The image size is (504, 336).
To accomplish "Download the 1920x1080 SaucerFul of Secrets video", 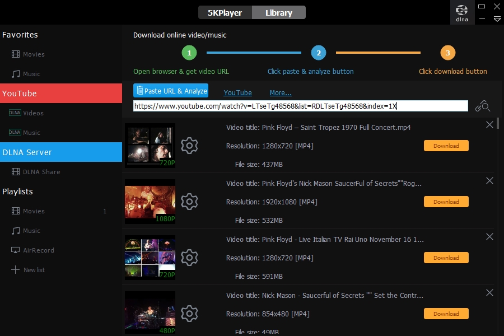I will pos(446,202).
